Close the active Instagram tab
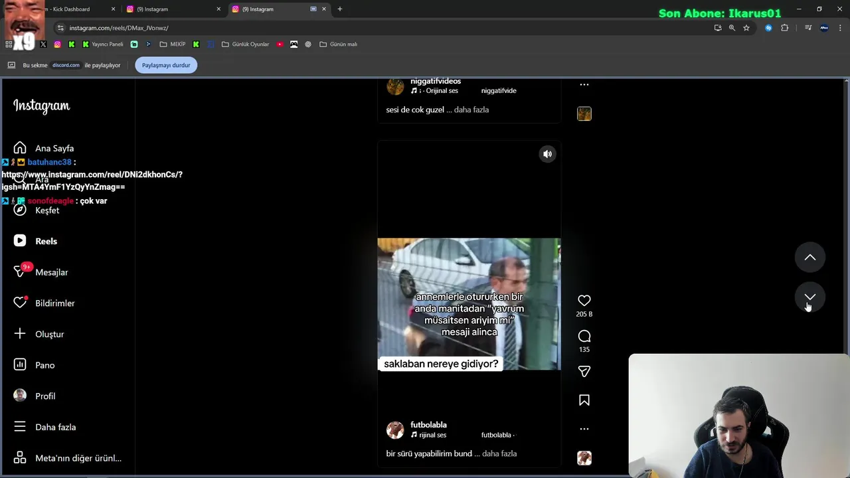 point(324,9)
